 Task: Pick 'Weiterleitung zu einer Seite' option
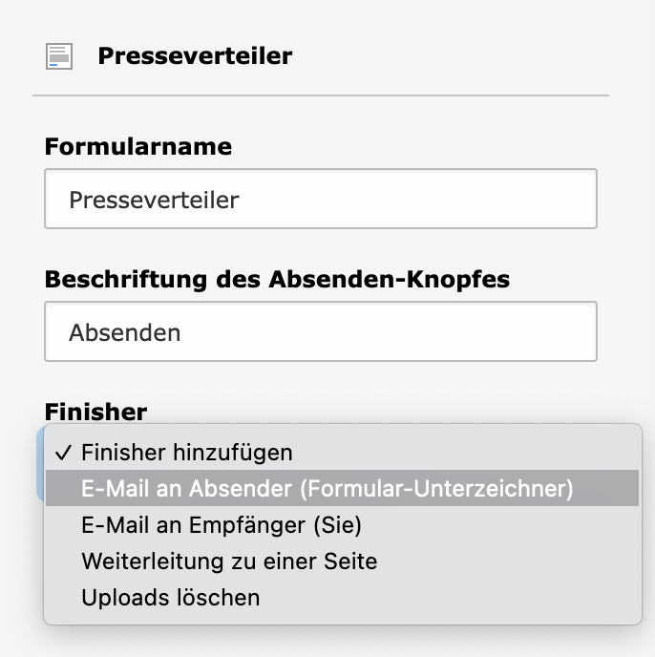[x=229, y=561]
